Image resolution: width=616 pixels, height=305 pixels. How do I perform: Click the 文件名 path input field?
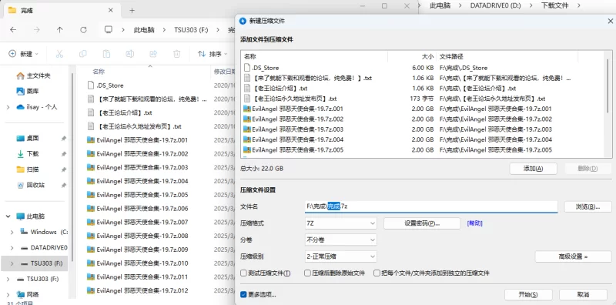pos(431,206)
